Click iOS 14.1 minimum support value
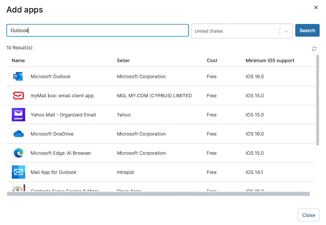 coord(254,172)
